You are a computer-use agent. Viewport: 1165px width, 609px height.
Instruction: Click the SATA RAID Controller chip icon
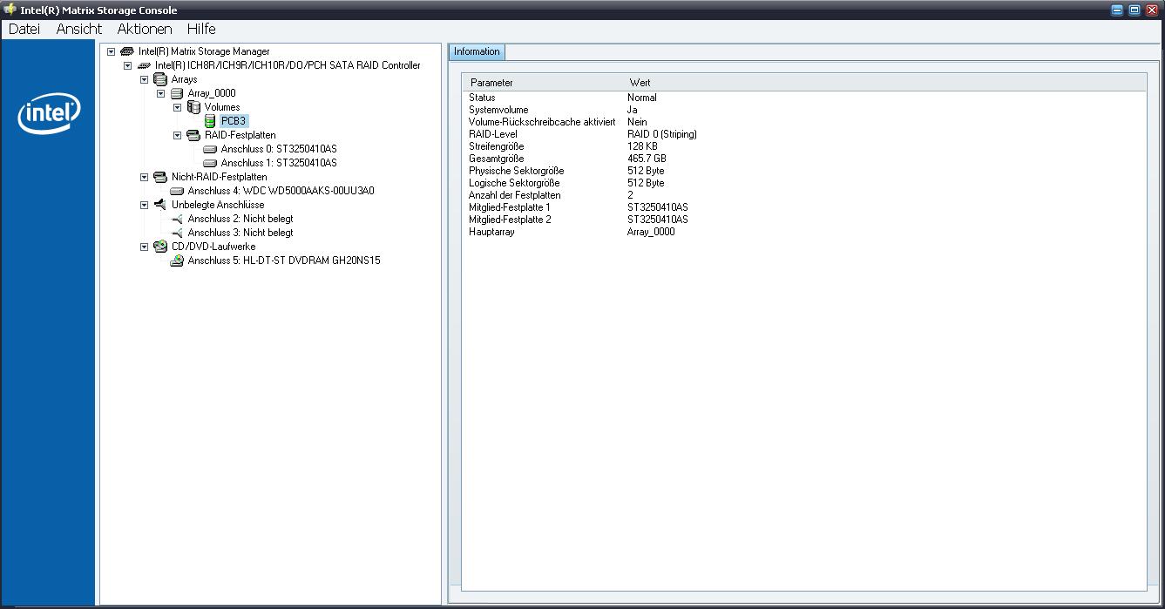tap(144, 65)
